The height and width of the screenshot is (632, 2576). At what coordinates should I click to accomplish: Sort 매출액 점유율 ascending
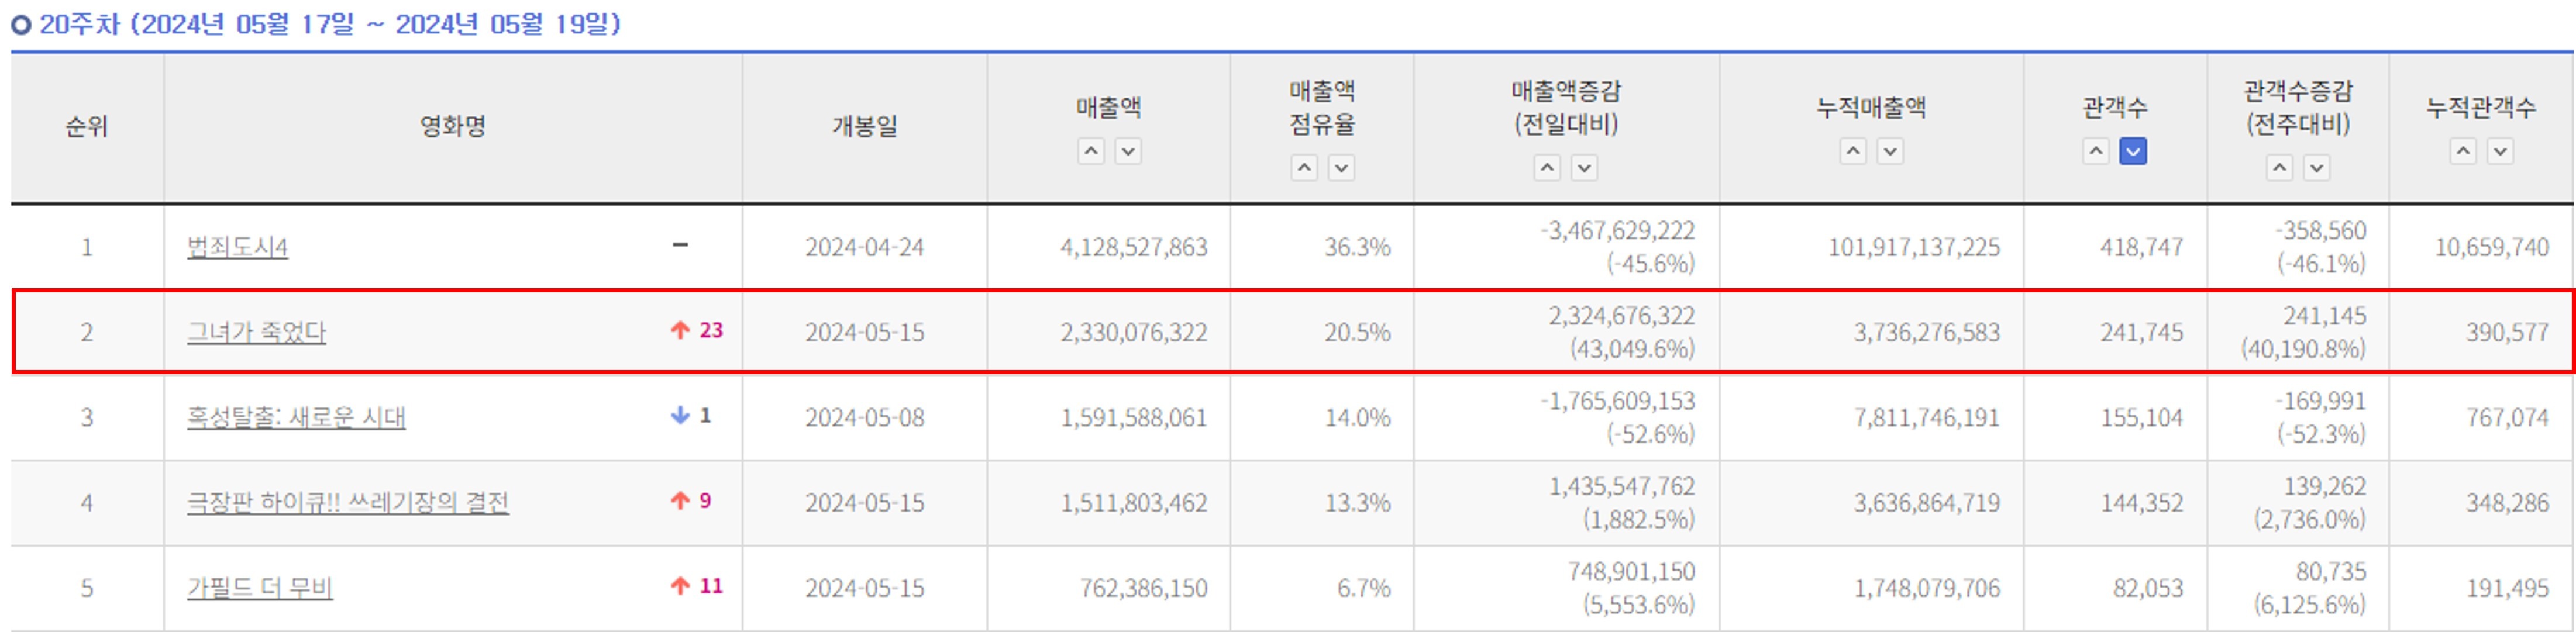[1304, 168]
